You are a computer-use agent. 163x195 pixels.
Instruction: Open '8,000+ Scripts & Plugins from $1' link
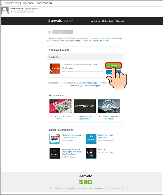60,117
